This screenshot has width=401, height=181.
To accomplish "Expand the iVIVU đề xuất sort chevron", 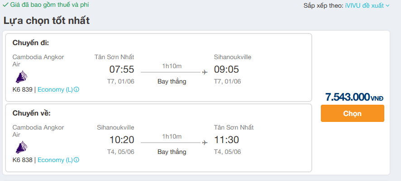I will click(x=387, y=5).
